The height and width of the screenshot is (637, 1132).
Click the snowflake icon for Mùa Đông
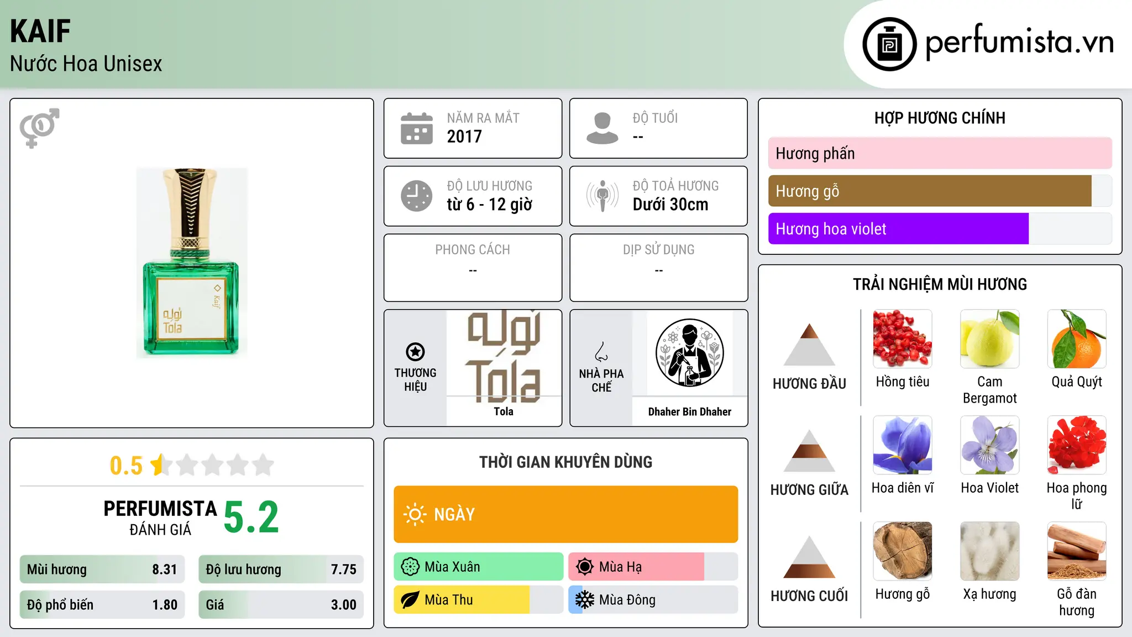pyautogui.click(x=584, y=600)
